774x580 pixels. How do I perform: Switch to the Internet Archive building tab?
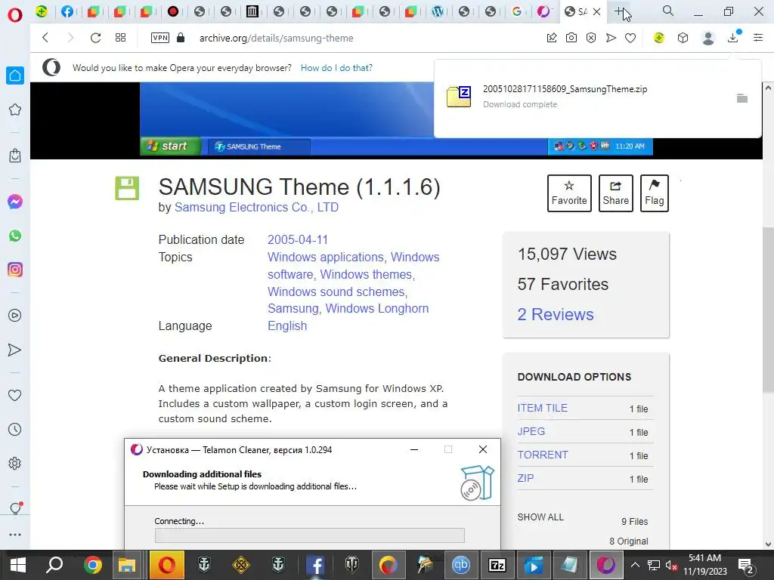coord(252,11)
